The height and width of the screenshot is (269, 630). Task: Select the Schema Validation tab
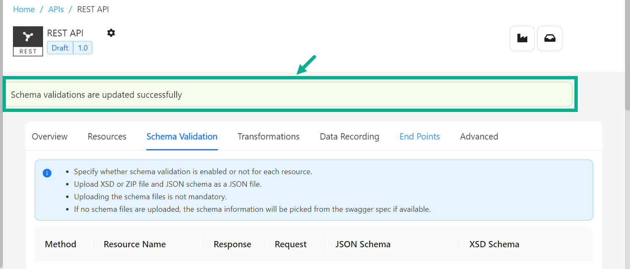click(x=181, y=136)
